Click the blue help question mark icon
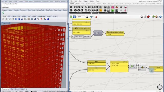164x92 pixels. point(48,19)
